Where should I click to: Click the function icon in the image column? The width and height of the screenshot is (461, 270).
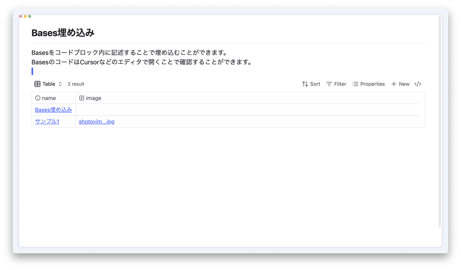tap(81, 98)
